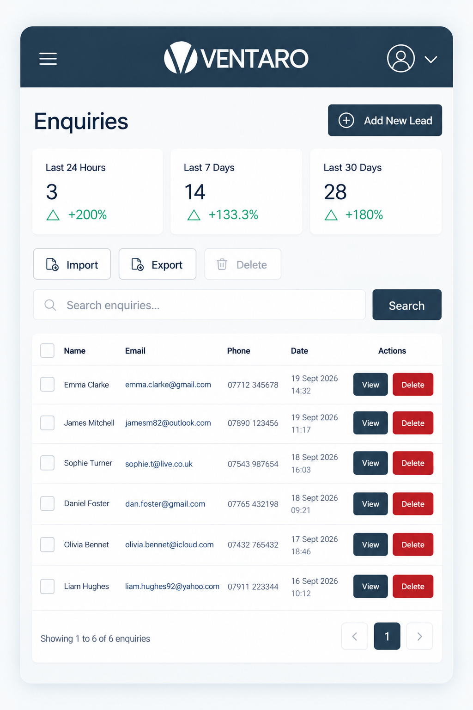Viewport: 473px width, 710px height.
Task: Open the user profile avatar icon
Action: pyautogui.click(x=400, y=58)
